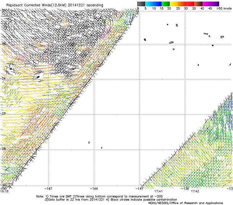Click the '35' legend scale label
This screenshot has width=233, height=205.
tap(194, 8)
